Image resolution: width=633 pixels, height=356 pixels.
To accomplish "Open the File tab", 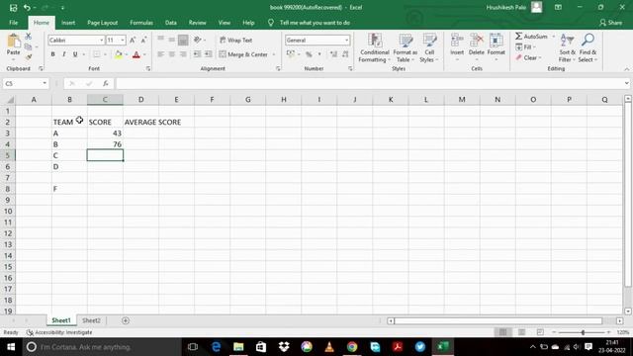I will (13, 23).
